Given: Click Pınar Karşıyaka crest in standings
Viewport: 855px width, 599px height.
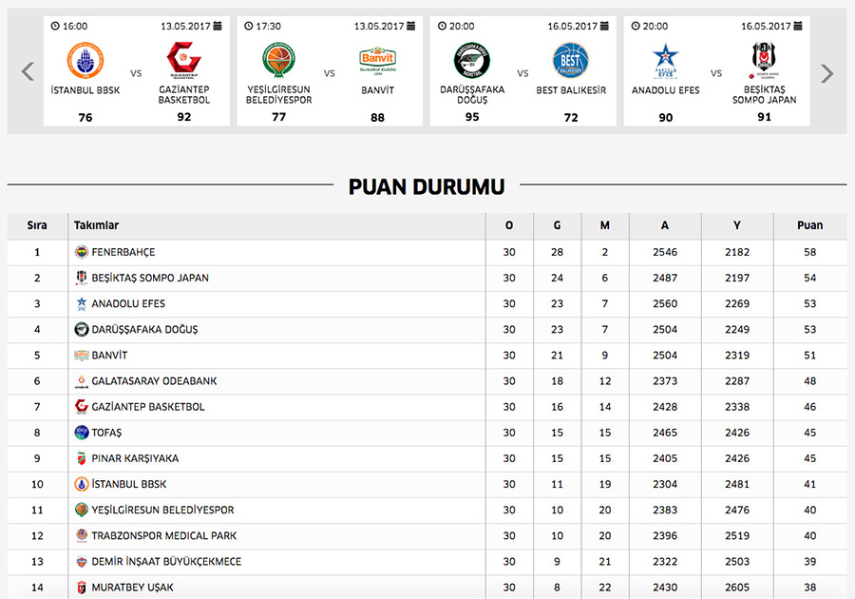Looking at the screenshot, I should coord(82,458).
